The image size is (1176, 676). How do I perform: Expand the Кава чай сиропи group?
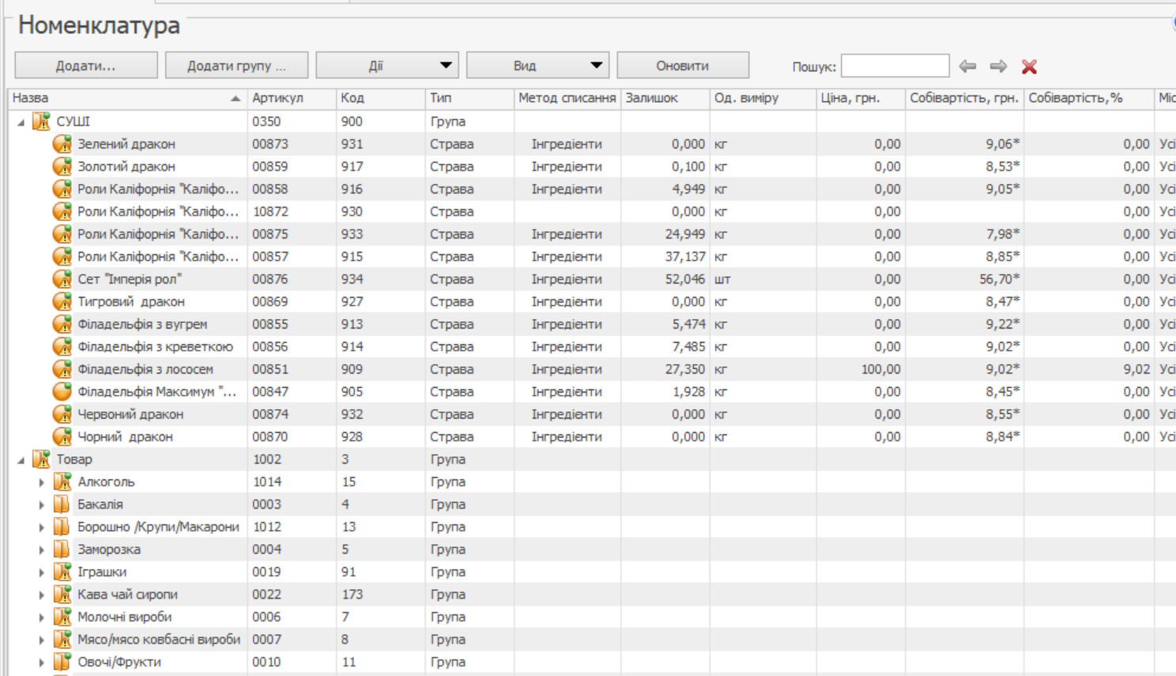pyautogui.click(x=42, y=594)
